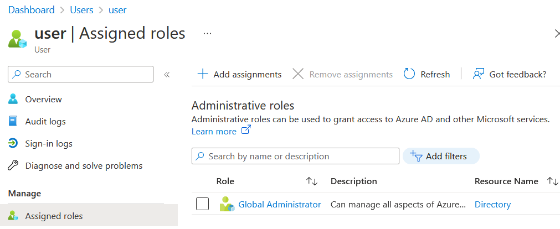Check the Global Administrator row checkbox
560x229 pixels.
pyautogui.click(x=203, y=204)
